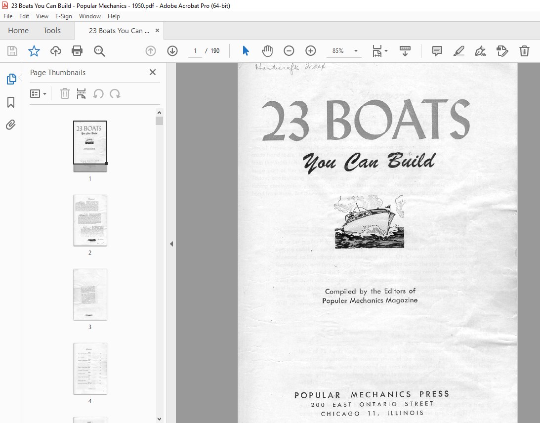The height and width of the screenshot is (423, 540).
Task: Click the print pages icon in thumbnails panel
Action: [82, 94]
